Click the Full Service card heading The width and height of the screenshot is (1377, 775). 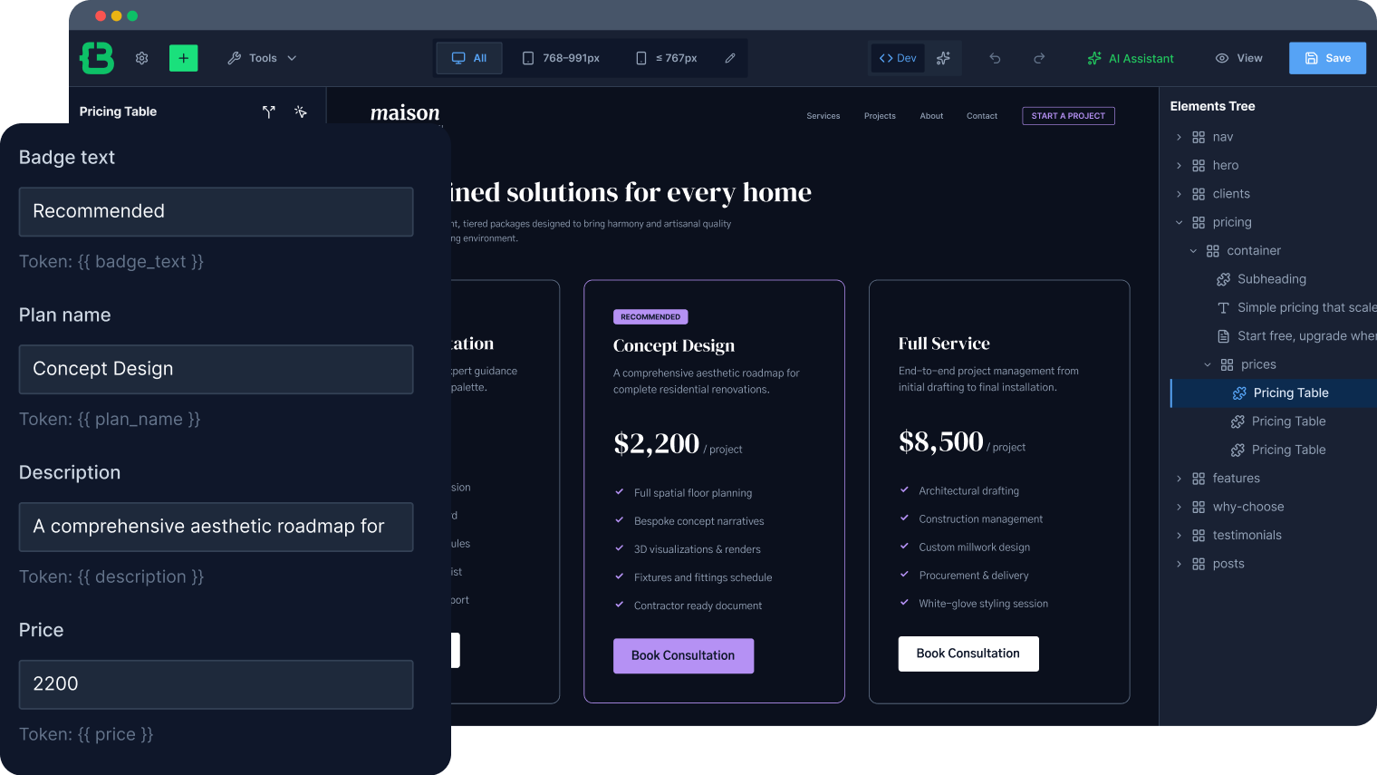coord(944,344)
